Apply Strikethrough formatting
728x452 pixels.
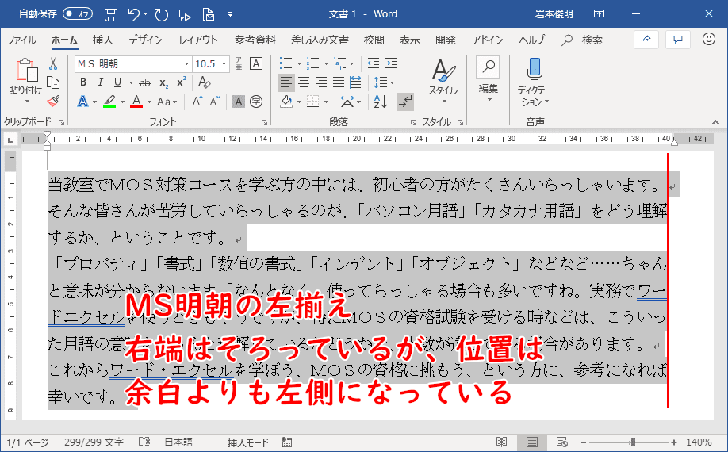click(145, 82)
